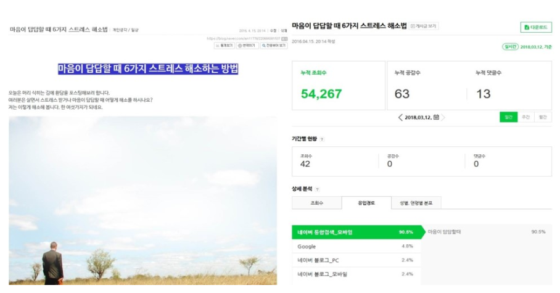Select the Google referrer row
The image size is (560, 293).
tap(356, 246)
